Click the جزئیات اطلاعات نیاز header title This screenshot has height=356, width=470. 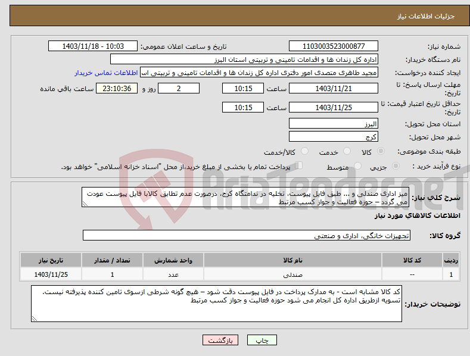pos(426,16)
